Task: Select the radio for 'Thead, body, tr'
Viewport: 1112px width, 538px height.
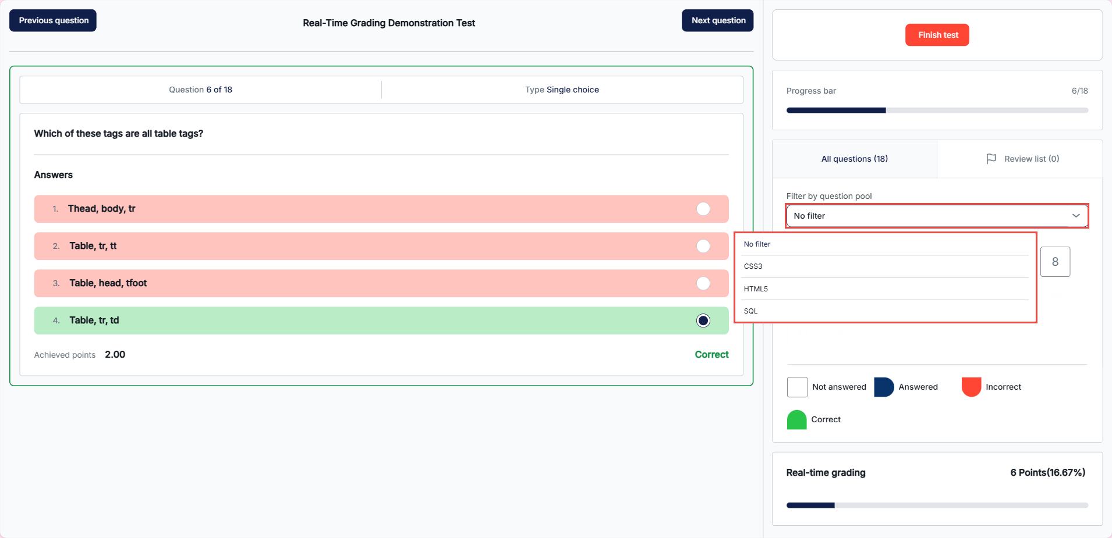Action: pos(703,209)
